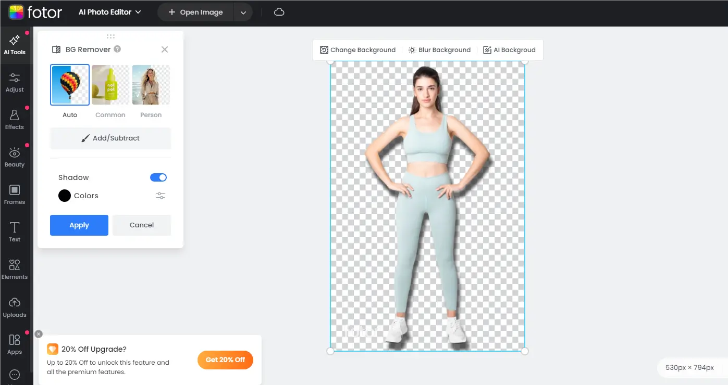Open the Frames sidebar panel
The height and width of the screenshot is (385, 728).
pos(15,195)
